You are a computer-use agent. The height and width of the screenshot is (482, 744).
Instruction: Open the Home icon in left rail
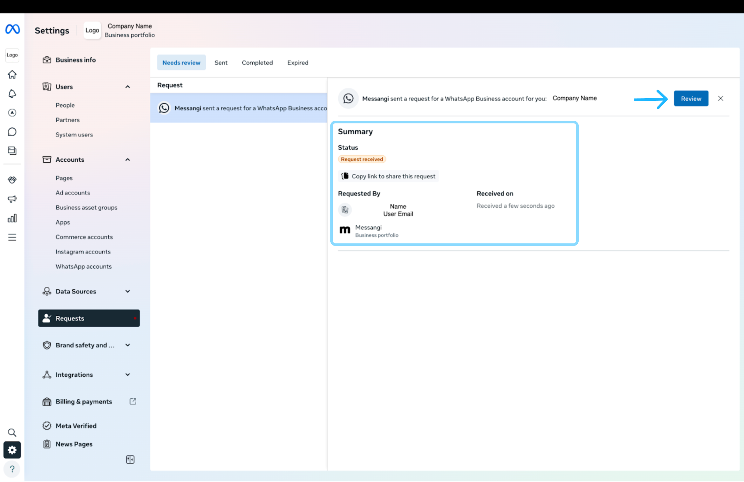click(x=12, y=74)
